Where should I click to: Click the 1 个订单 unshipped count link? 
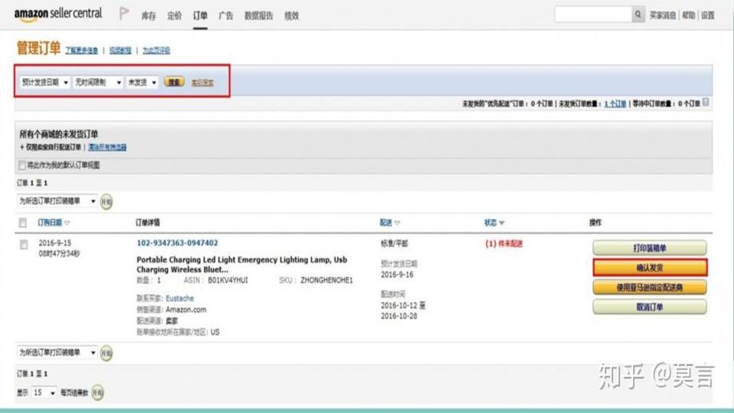click(x=615, y=104)
